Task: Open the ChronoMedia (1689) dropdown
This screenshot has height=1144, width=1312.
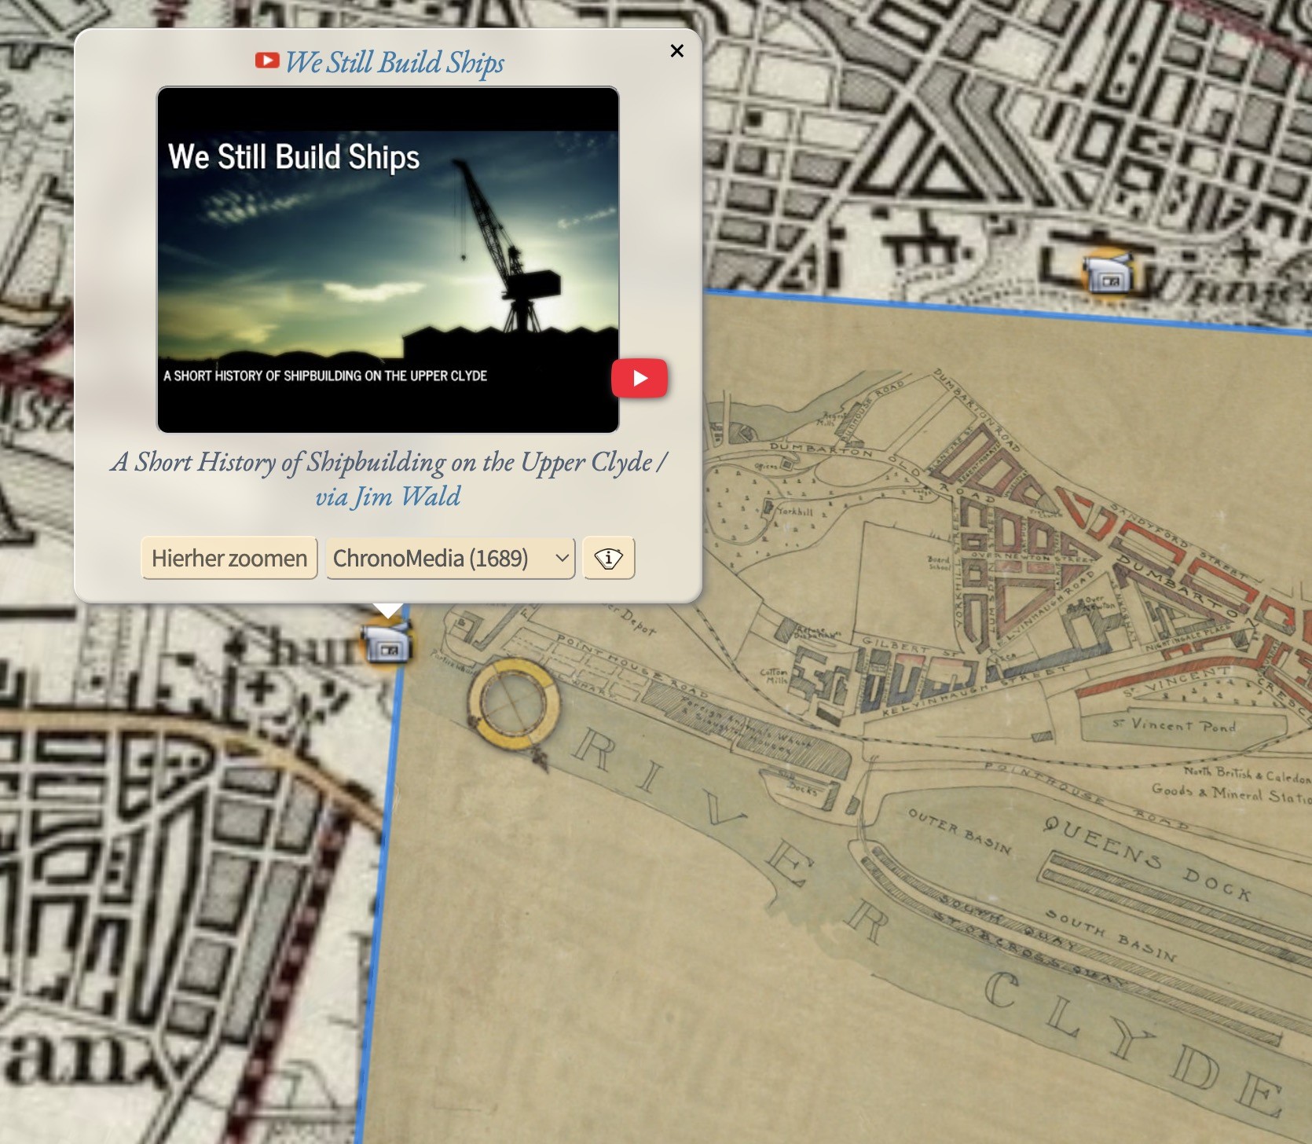Action: click(450, 559)
